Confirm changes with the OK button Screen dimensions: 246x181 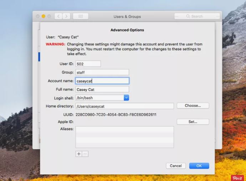[x=199, y=166]
